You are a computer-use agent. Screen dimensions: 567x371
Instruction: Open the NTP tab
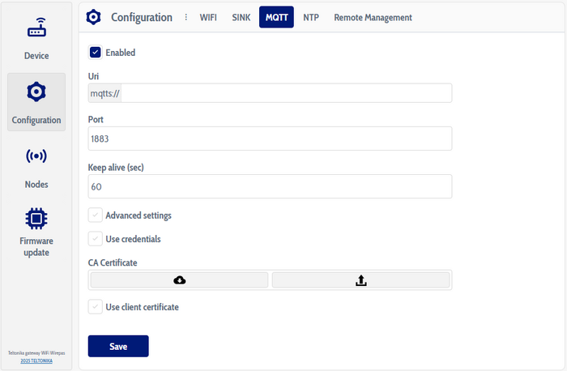tap(310, 17)
